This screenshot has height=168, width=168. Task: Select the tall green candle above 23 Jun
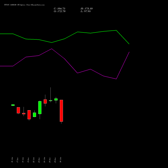coord(40,108)
